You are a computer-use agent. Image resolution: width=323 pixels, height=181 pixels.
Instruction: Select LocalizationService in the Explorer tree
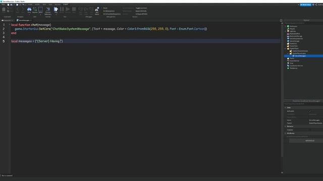[x=296, y=66]
